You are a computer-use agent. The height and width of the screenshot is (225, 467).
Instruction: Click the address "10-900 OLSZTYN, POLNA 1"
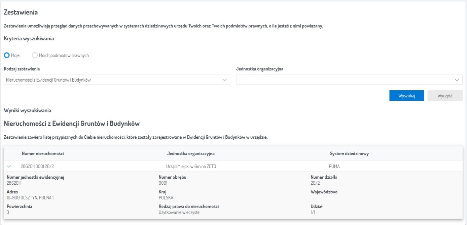[30, 198]
